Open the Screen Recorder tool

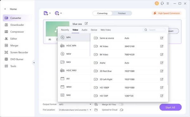coord(16,52)
